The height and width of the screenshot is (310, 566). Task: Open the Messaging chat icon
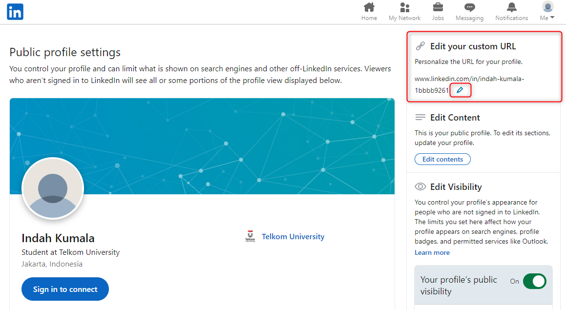point(470,7)
